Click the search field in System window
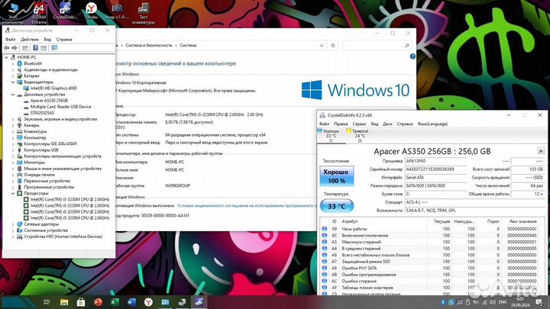 pos(377,46)
